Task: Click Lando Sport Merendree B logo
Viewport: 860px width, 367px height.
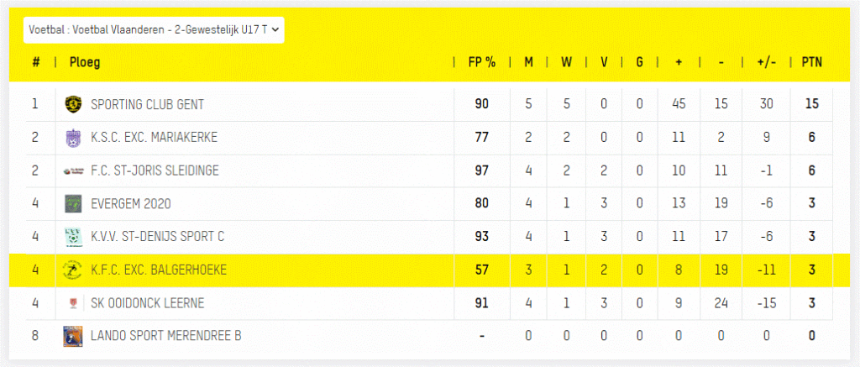Action: pos(73,336)
